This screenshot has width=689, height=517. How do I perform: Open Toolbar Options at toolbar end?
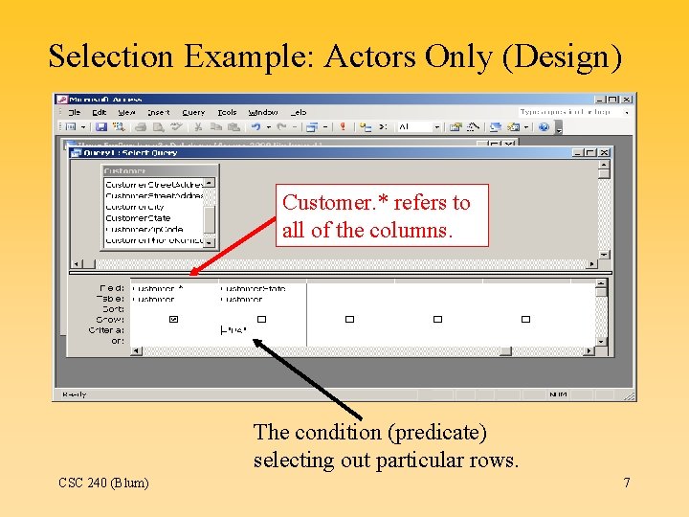(x=559, y=127)
